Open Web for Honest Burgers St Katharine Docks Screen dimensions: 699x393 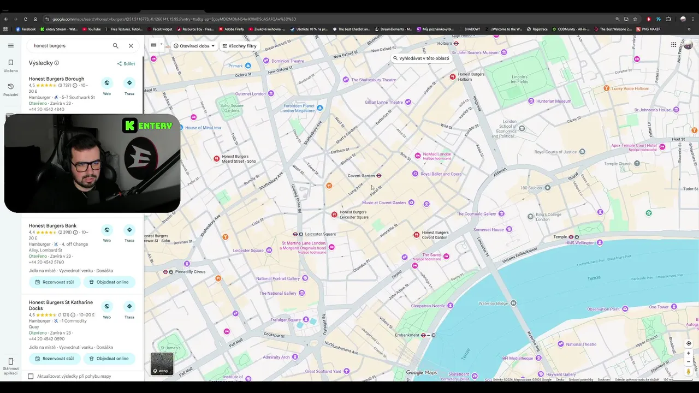point(107,309)
